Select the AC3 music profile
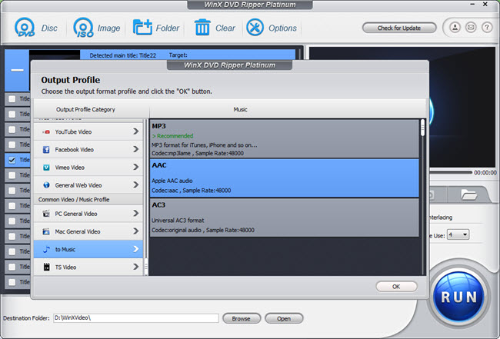Screen dimensions: 500x339 coord(284,218)
